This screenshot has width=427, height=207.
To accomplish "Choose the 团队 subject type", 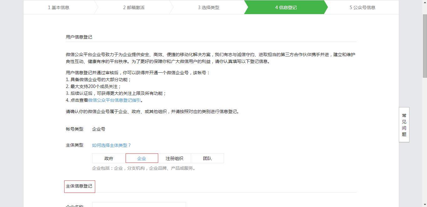I will (207, 158).
